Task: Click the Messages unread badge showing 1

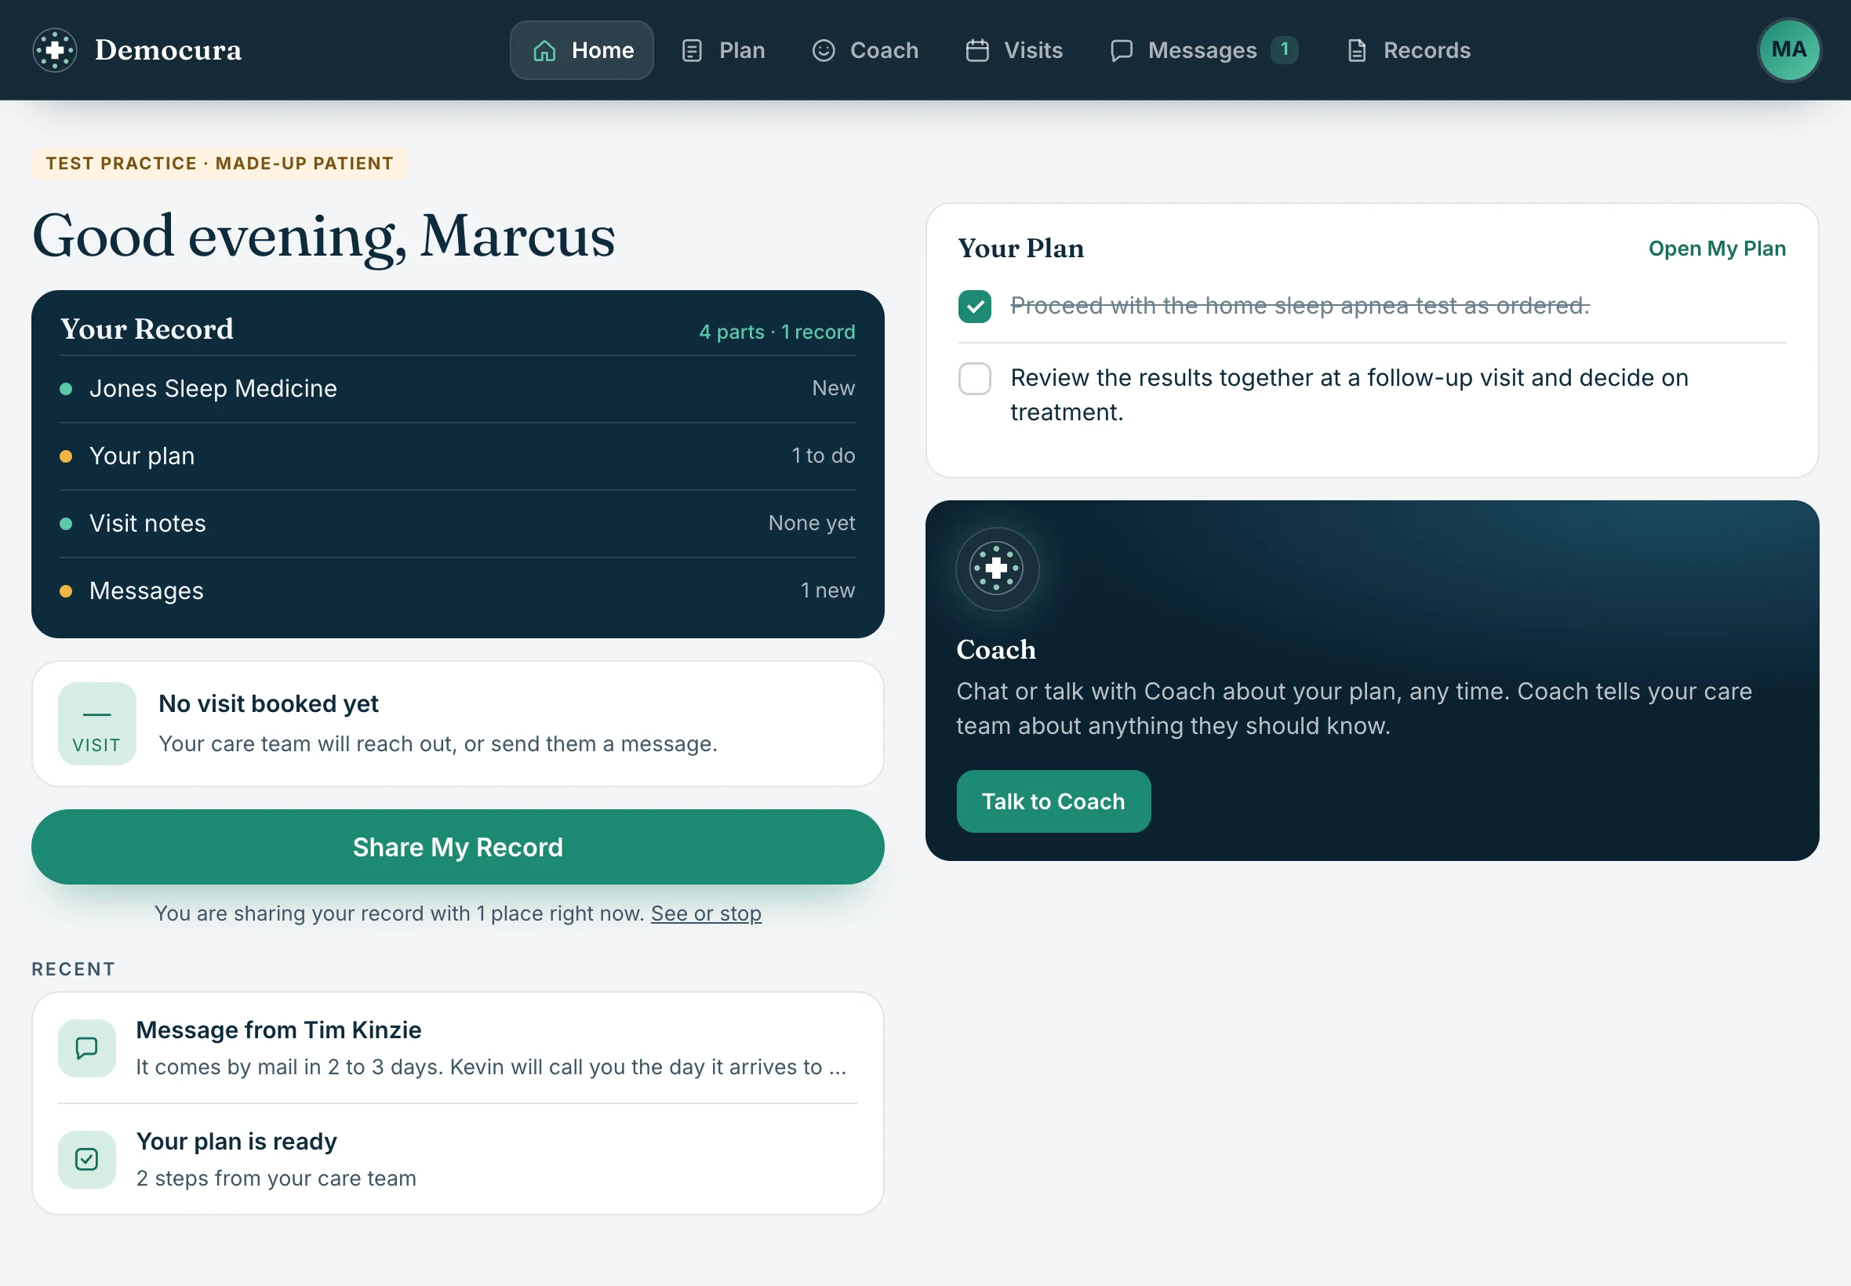Action: [x=1284, y=50]
